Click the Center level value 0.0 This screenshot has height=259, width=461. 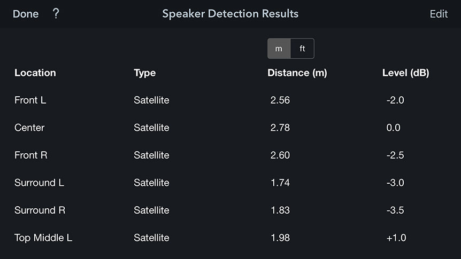coord(393,128)
